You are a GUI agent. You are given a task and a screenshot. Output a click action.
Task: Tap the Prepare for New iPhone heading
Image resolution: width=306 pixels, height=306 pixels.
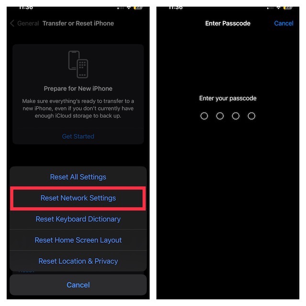pyautogui.click(x=78, y=88)
